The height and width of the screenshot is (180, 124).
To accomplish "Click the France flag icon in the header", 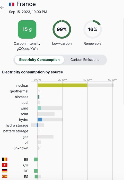I will click(x=12, y=4).
